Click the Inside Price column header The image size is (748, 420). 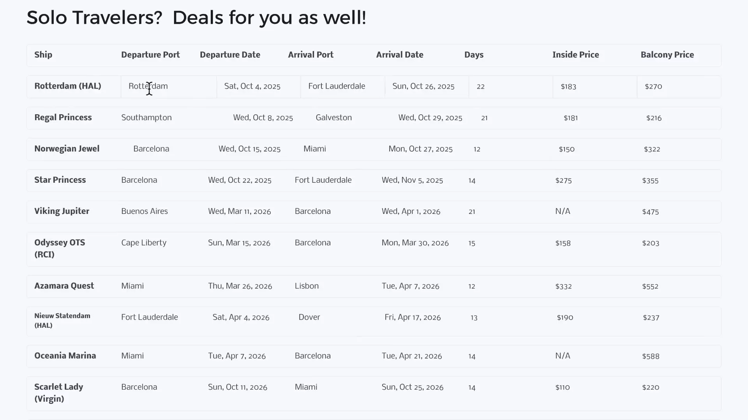pos(575,55)
